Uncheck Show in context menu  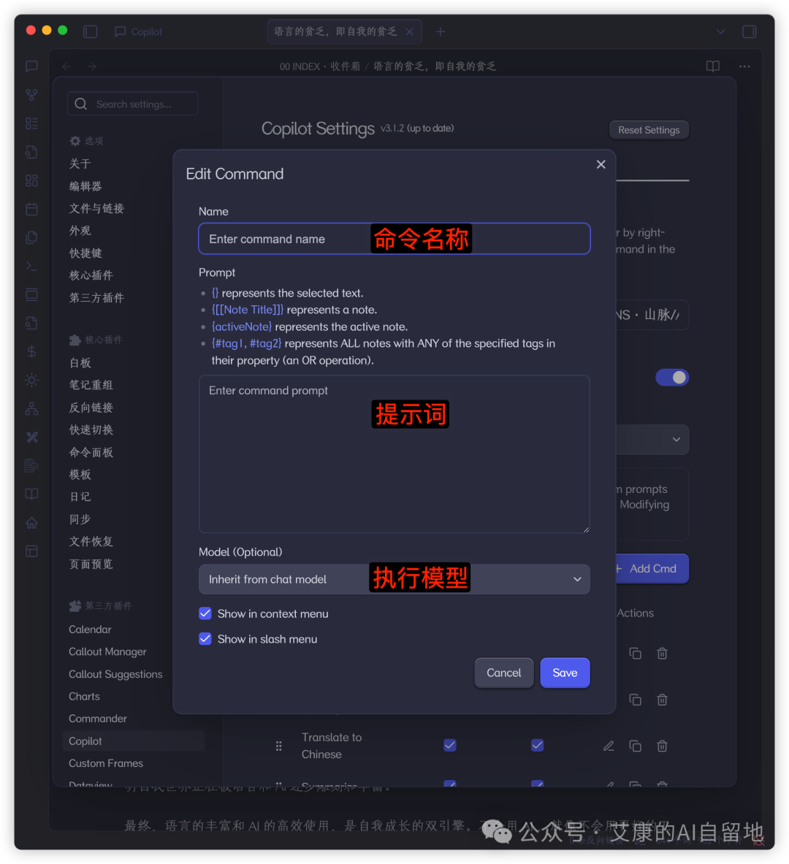click(205, 613)
